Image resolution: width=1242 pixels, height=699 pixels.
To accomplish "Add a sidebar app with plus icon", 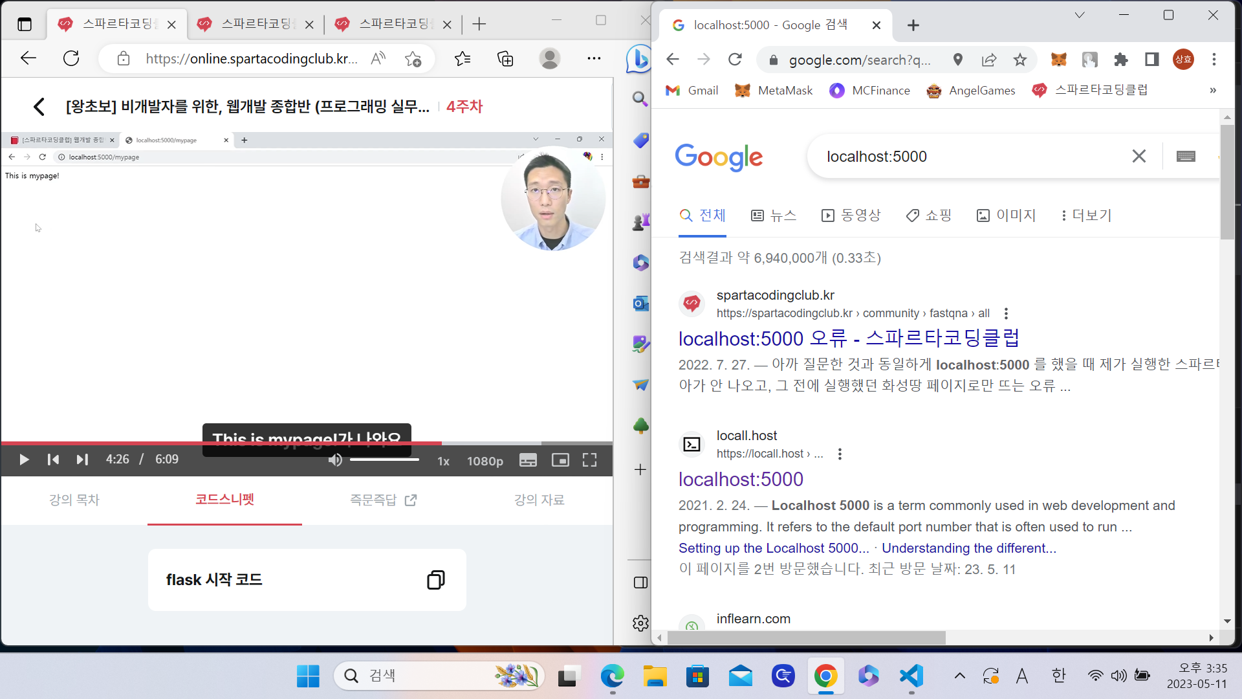I will click(640, 469).
